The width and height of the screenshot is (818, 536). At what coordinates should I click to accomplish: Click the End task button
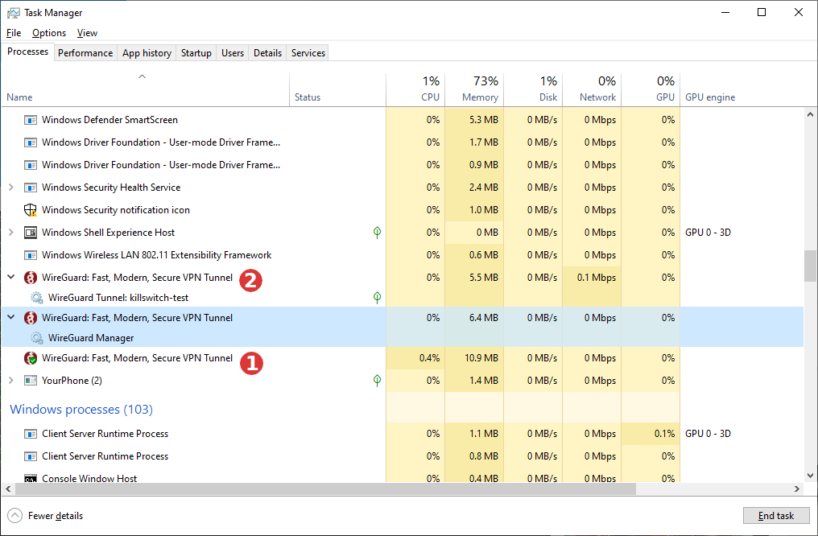click(775, 516)
